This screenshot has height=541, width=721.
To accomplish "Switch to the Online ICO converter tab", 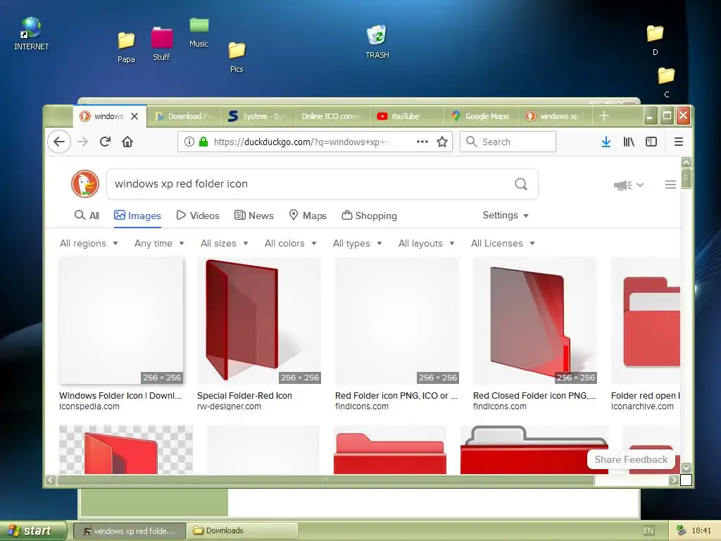I will coord(332,116).
